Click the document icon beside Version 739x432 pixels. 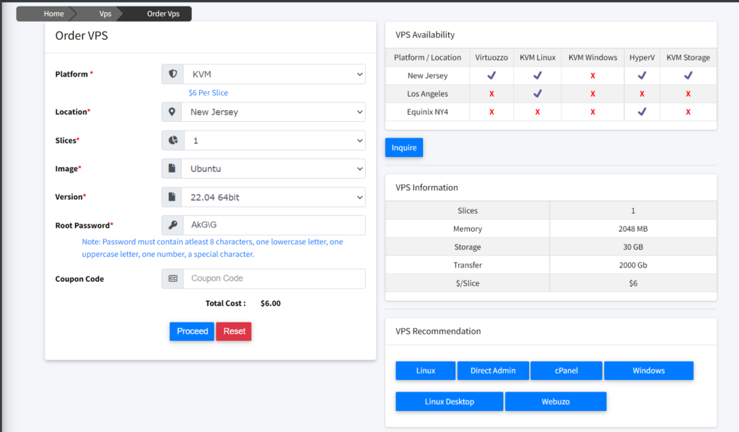[172, 197]
